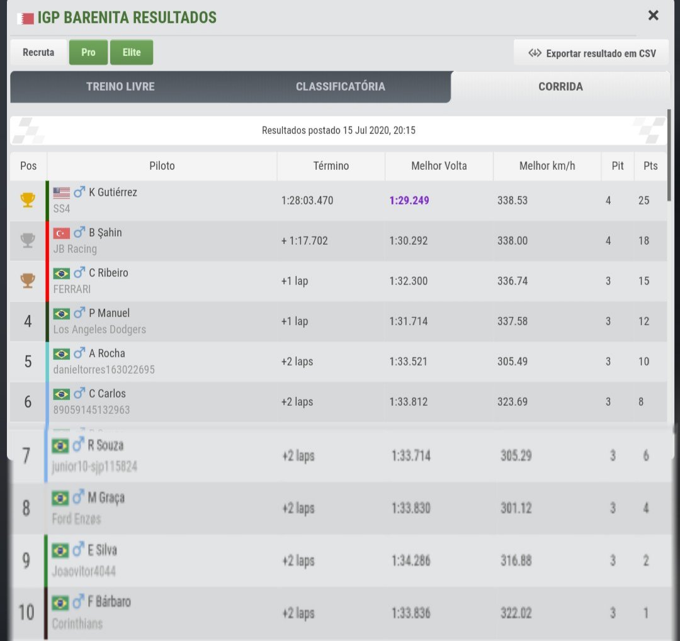Viewport: 680px width, 641px height.
Task: Click the Brazil flag beside C Carlos
Action: click(x=61, y=394)
